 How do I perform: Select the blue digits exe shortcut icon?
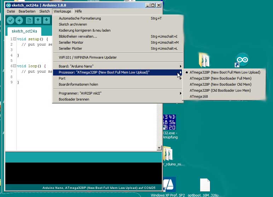169,122
